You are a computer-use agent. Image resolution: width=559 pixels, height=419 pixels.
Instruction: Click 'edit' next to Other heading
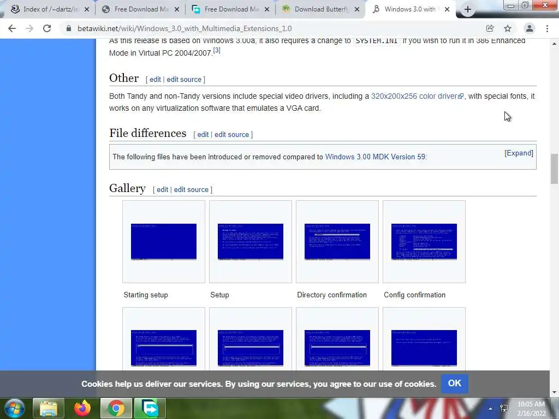tap(155, 80)
